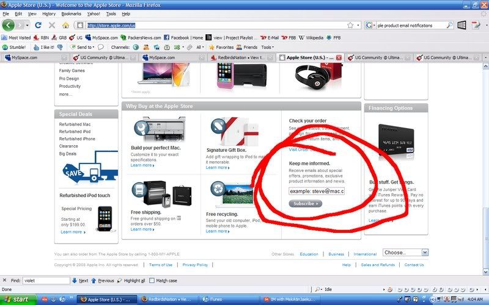Open the Refurbished Mac link

(75, 124)
